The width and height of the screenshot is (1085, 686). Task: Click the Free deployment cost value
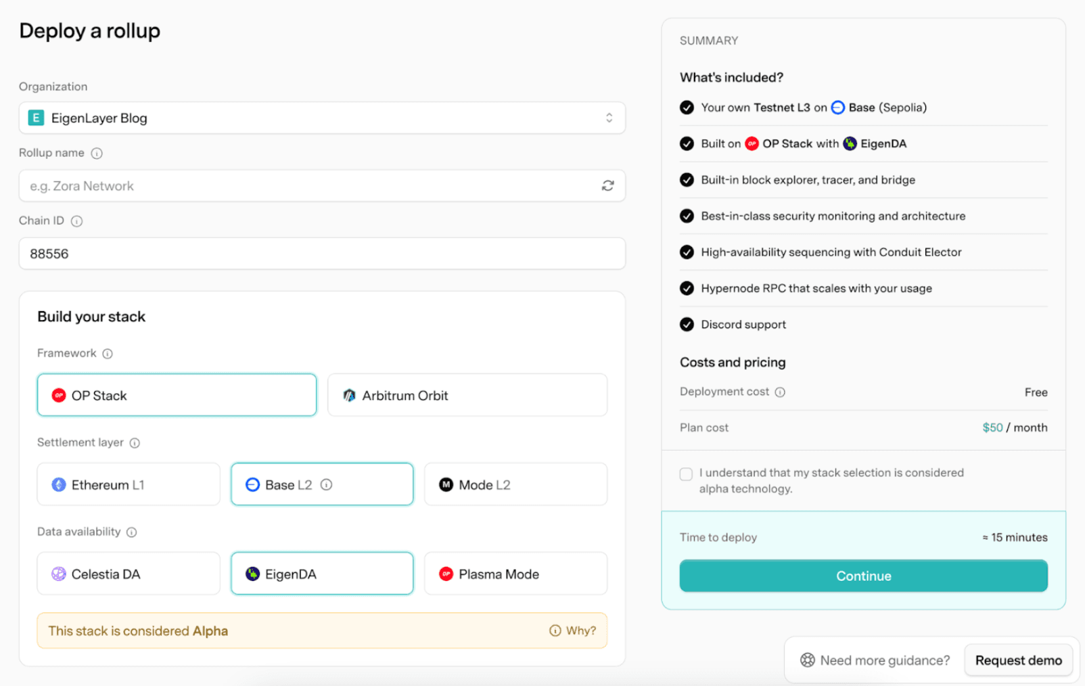[1036, 392]
